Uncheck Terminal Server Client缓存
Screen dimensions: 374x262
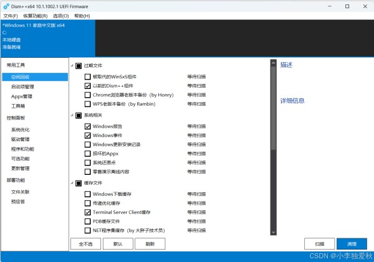(x=87, y=212)
